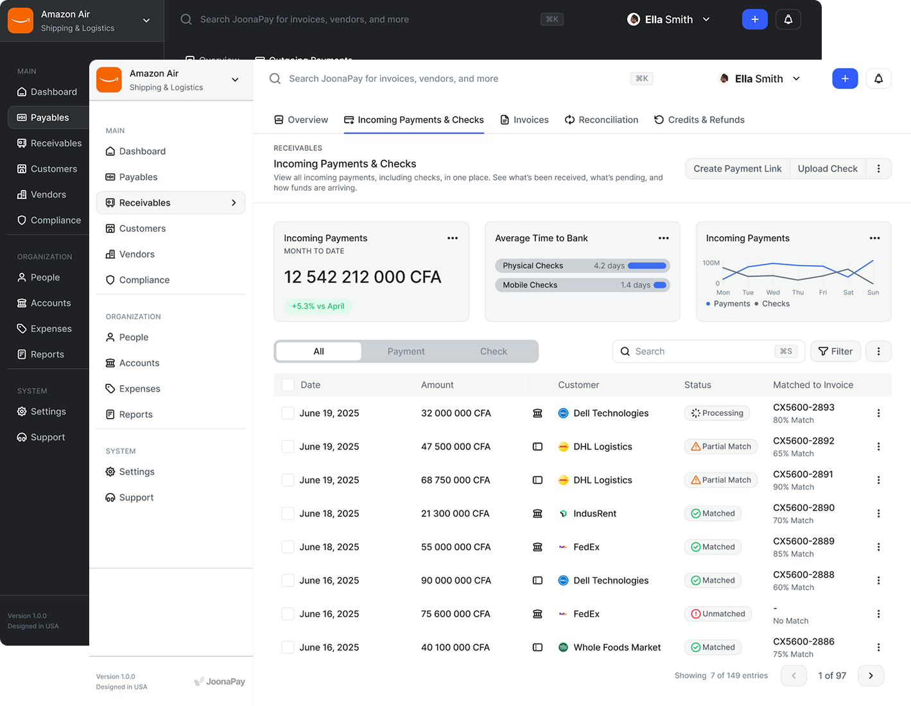Viewport: 911px width, 706px height.
Task: Select checkbox for IndusRent row
Action: point(288,513)
